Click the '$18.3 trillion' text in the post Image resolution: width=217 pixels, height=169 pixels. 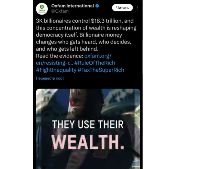(106, 21)
